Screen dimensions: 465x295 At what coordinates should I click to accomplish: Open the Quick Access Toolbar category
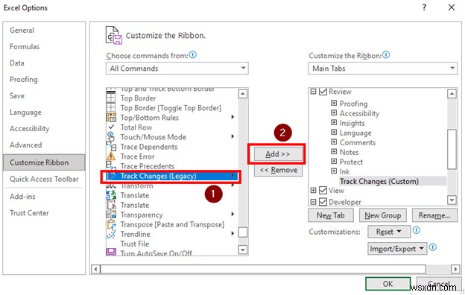(44, 179)
